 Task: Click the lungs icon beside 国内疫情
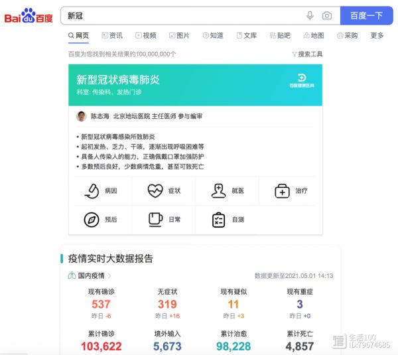tap(72, 275)
